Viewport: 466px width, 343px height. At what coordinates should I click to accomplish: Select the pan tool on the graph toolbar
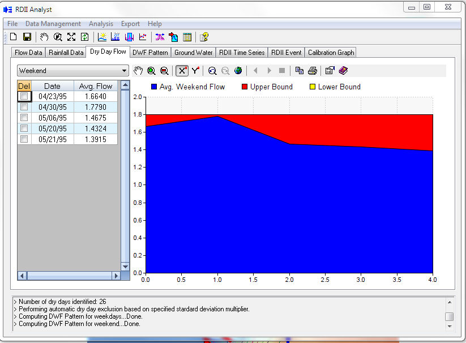point(138,71)
